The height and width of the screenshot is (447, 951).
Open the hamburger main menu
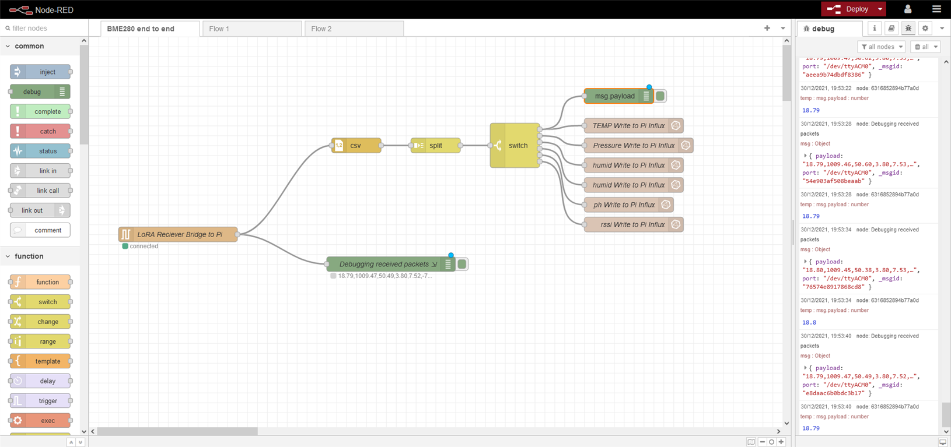[936, 9]
